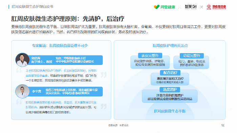Click the page number 12
Viewport: 237px width, 133px height.
223,125
